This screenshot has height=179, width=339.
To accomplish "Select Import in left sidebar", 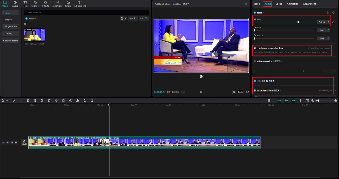I will click(9, 20).
